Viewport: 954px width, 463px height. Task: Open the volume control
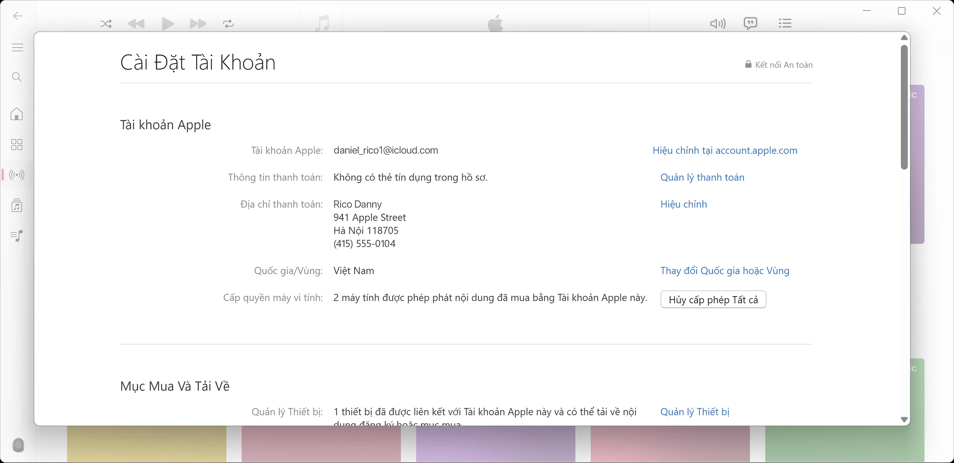click(717, 23)
